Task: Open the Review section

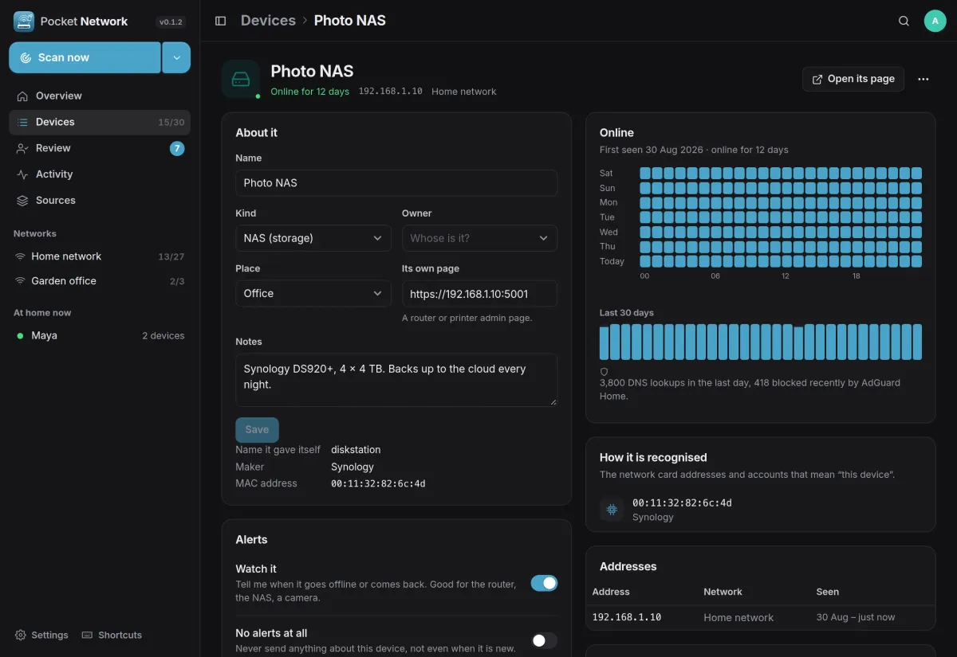Action: [x=100, y=148]
